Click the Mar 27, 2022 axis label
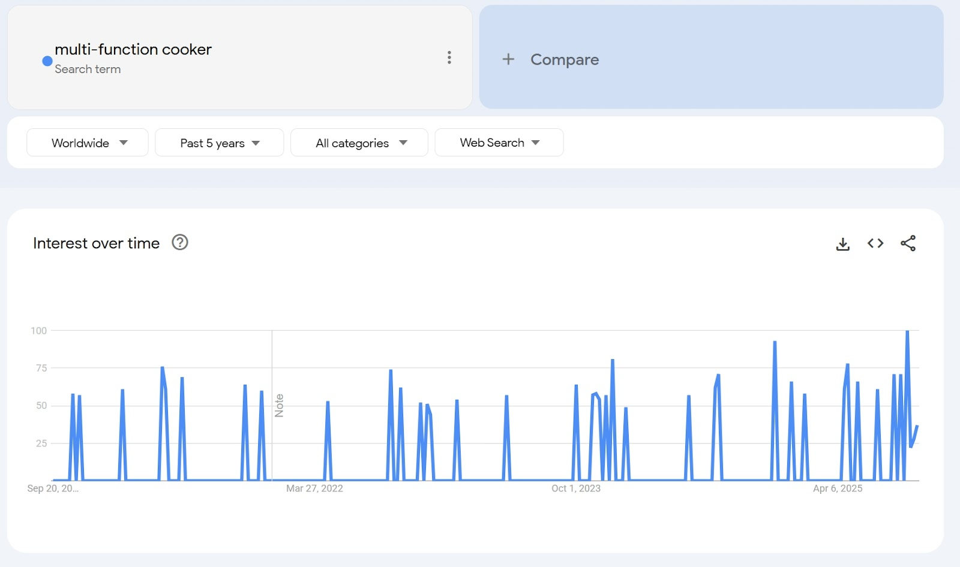Screen dimensions: 960x567 point(314,488)
